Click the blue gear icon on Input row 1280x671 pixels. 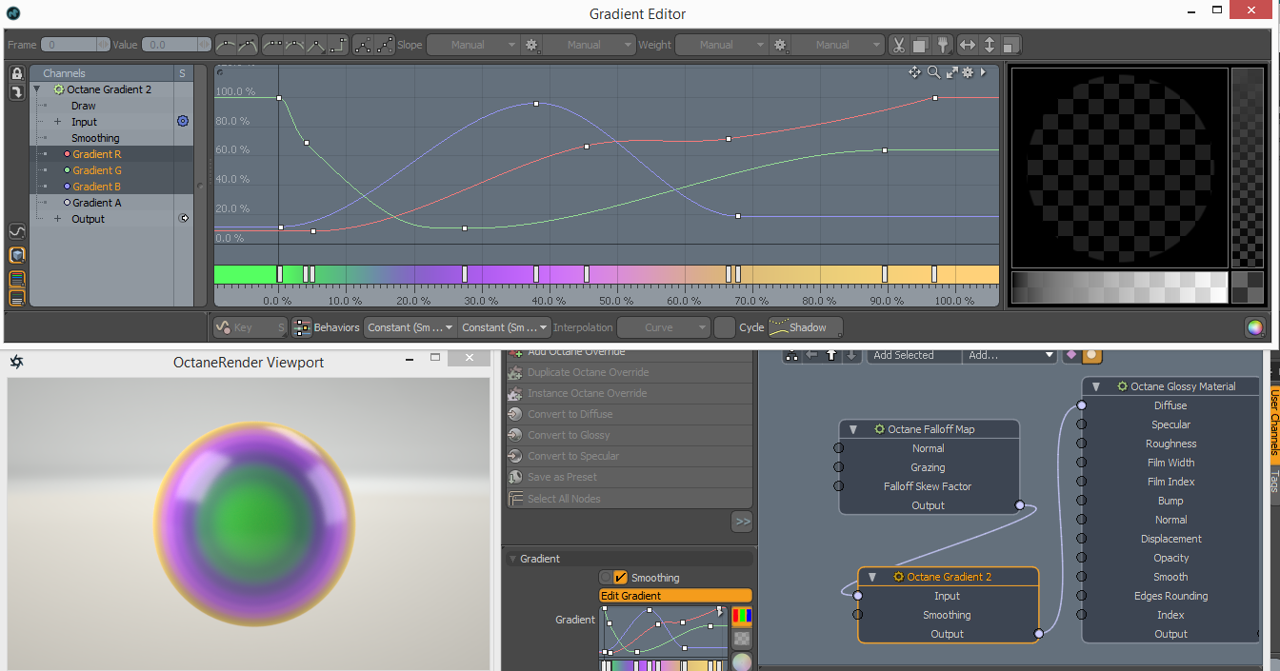tap(183, 122)
